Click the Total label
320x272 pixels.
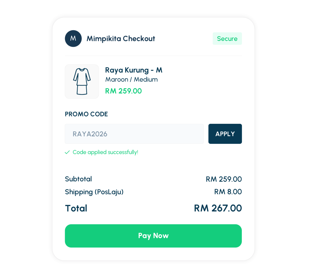tap(76, 208)
